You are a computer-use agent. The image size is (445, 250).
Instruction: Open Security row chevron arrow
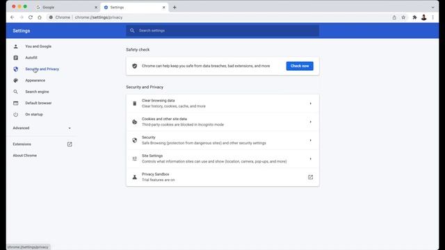coord(311,140)
